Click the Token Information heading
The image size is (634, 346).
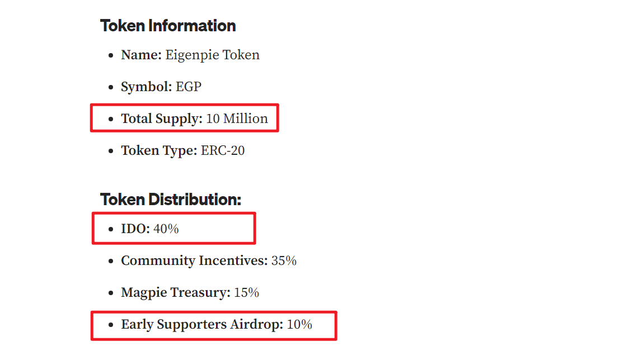pos(168,26)
